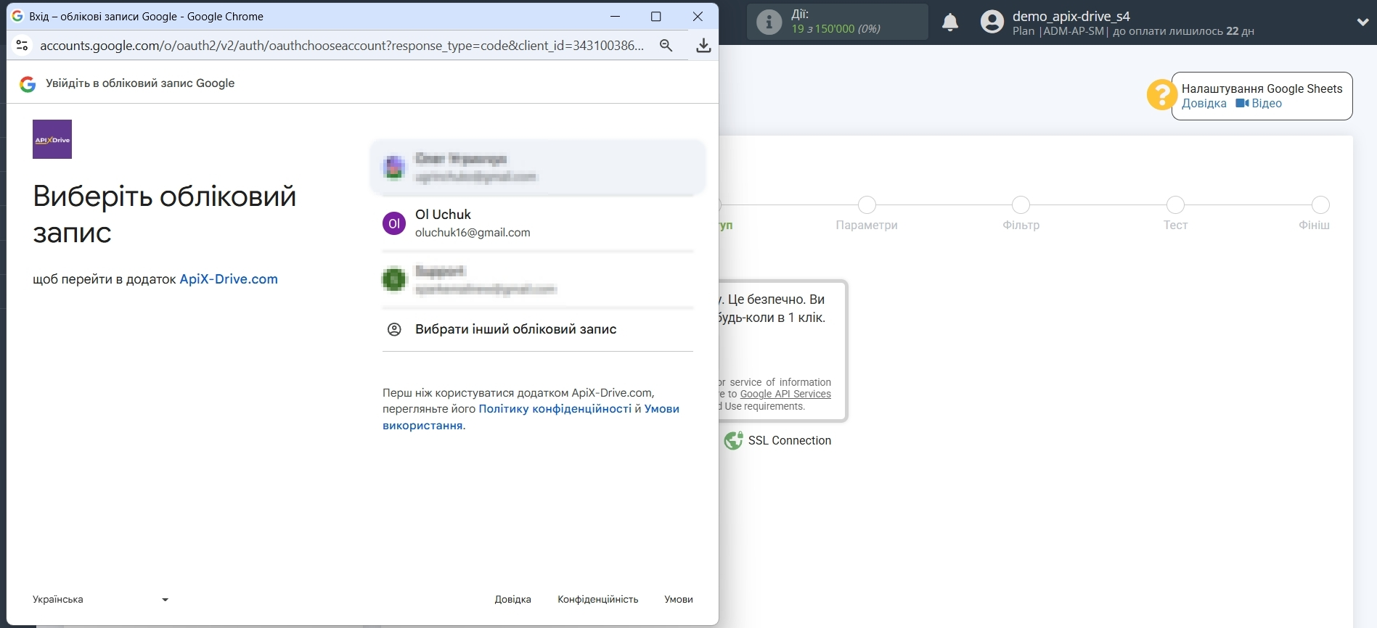The height and width of the screenshot is (628, 1377).
Task: Click 'Налаштування Google Sheets' title text
Action: tap(1262, 88)
